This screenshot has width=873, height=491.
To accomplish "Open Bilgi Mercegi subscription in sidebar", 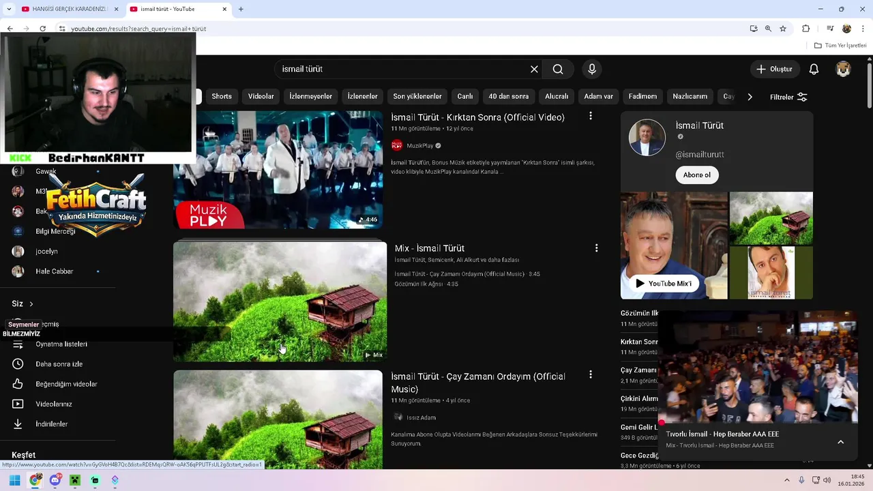I will pyautogui.click(x=55, y=231).
